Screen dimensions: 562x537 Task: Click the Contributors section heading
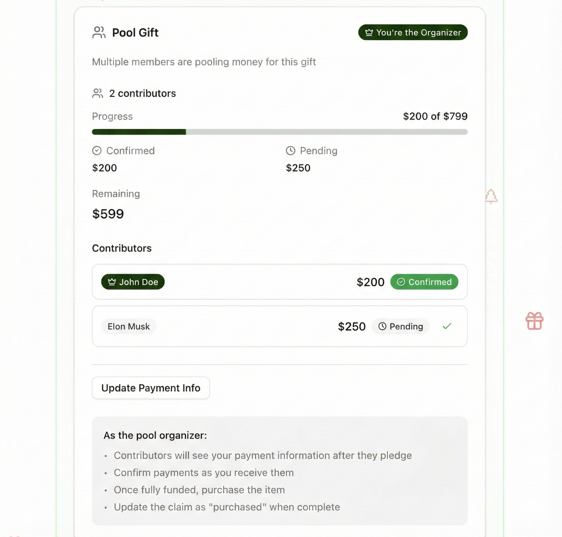[122, 248]
